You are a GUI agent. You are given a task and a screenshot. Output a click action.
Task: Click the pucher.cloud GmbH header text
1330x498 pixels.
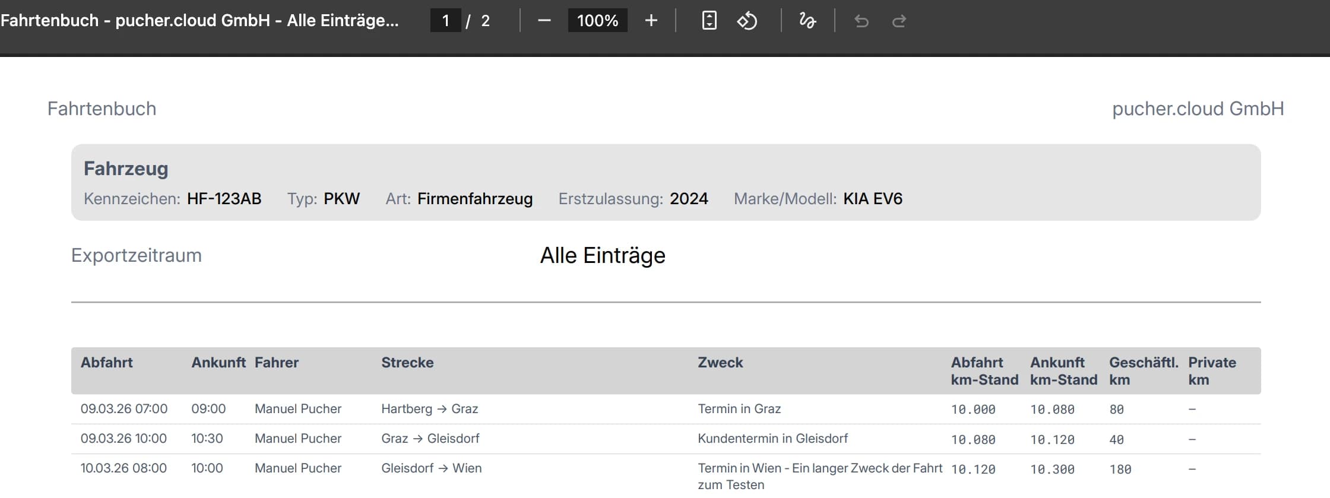(x=1198, y=109)
